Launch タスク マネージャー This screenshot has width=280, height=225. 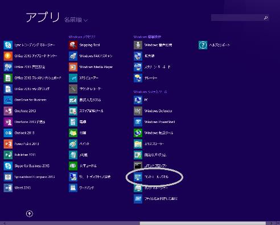[x=151, y=188]
